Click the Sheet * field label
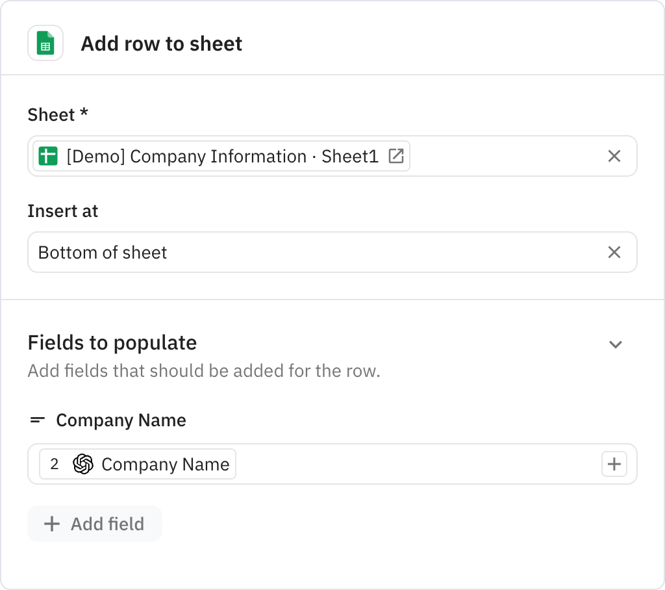665x590 pixels. [x=58, y=114]
